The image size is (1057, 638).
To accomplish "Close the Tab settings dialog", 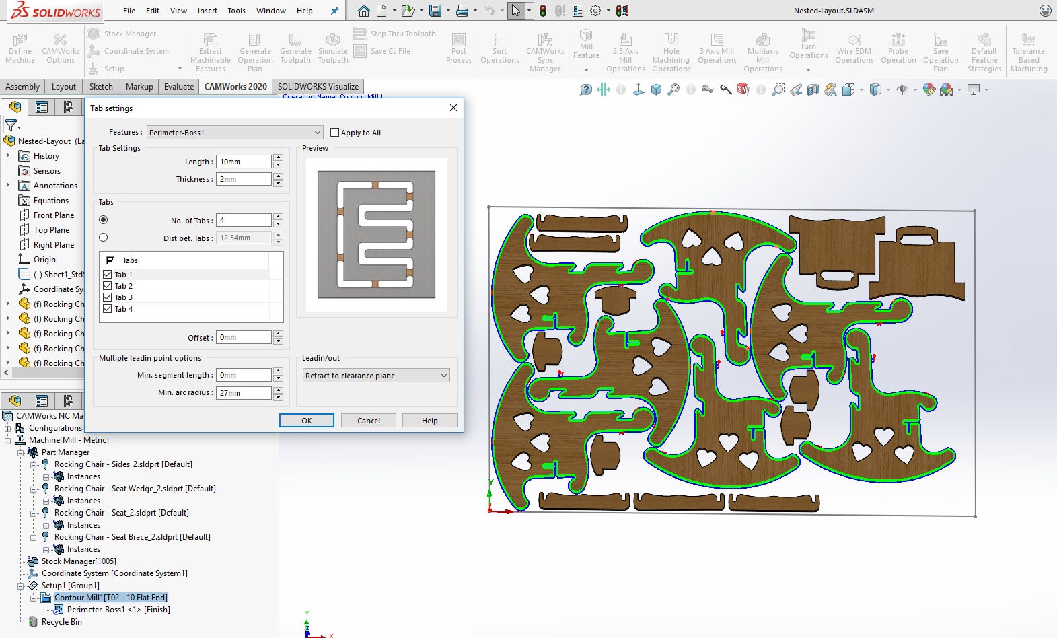I will coord(453,108).
